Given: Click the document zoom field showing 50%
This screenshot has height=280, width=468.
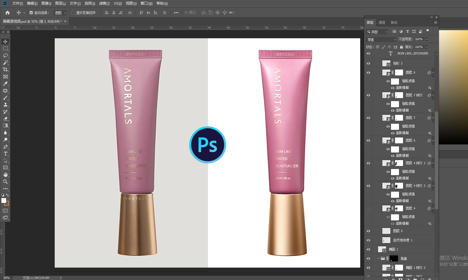Looking at the screenshot, I should 6,278.
